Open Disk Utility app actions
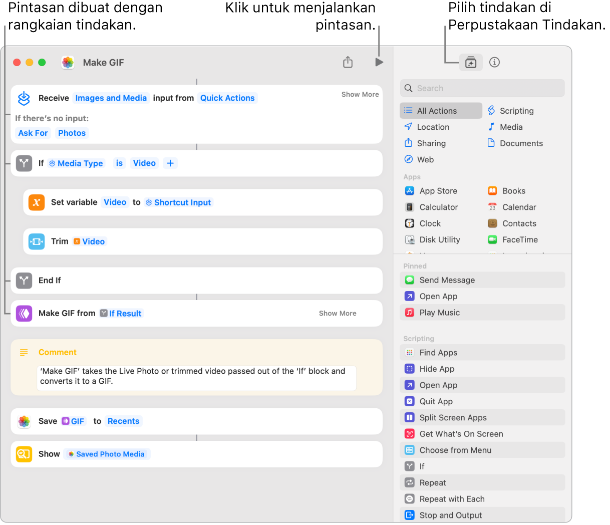The height and width of the screenshot is (525, 610). coord(433,240)
